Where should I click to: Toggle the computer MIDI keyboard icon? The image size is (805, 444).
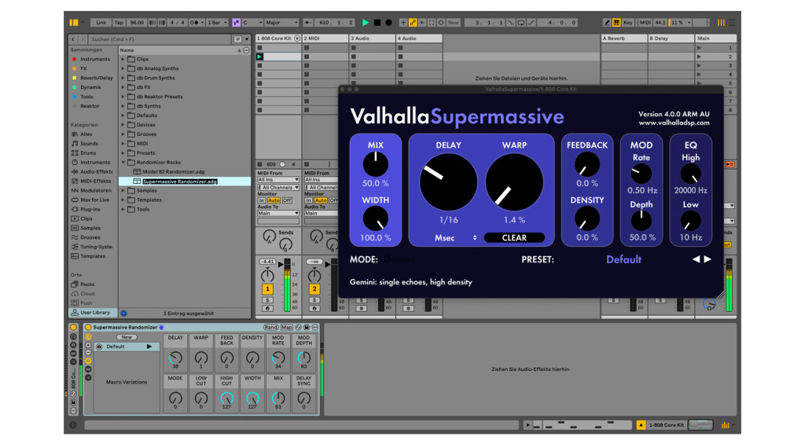[x=616, y=23]
